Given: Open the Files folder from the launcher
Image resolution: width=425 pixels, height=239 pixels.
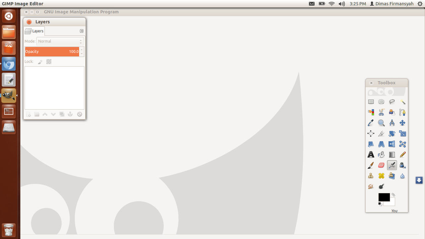Looking at the screenshot, I should pyautogui.click(x=9, y=32).
